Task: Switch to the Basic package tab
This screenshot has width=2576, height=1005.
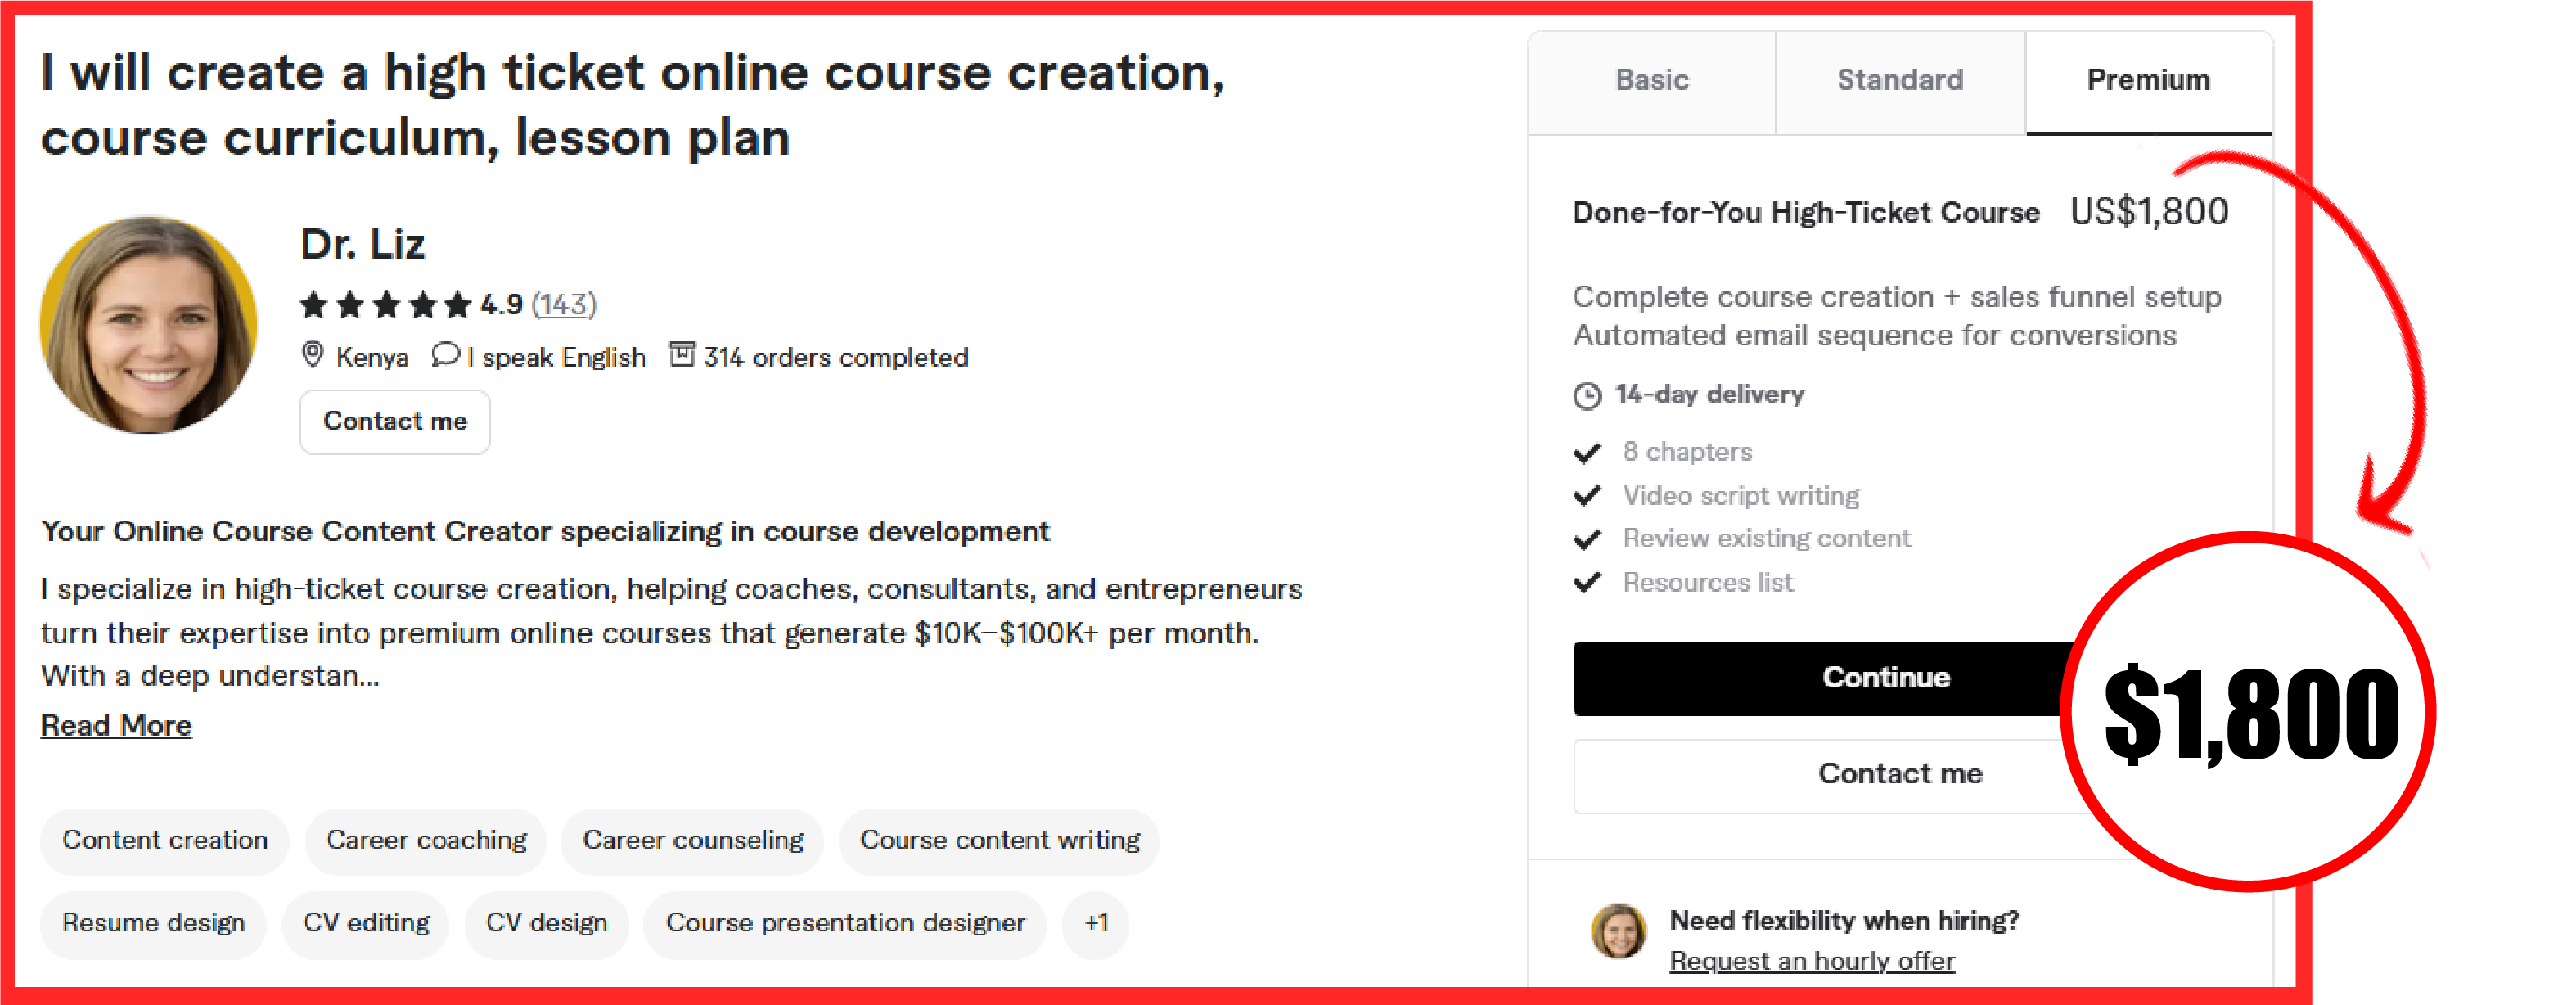Action: click(1652, 81)
